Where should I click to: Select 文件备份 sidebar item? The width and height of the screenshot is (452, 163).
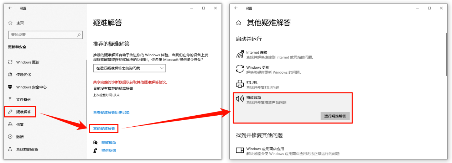point(24,99)
